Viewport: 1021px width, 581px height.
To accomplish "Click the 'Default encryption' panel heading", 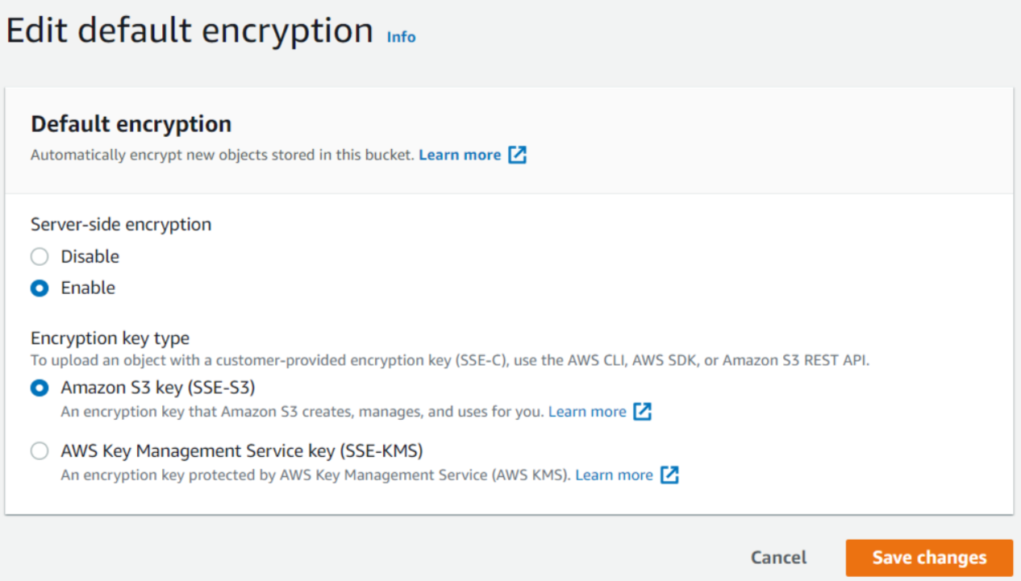I will [131, 124].
